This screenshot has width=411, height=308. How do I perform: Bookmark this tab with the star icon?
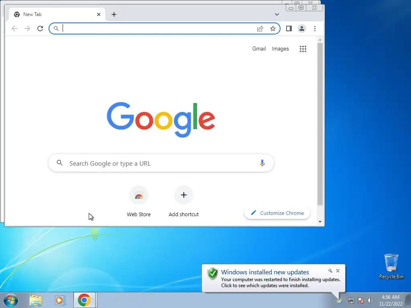click(x=273, y=28)
